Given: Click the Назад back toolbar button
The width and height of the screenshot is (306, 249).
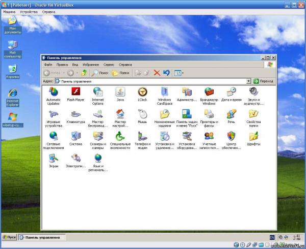Looking at the screenshot, I should point(52,73).
